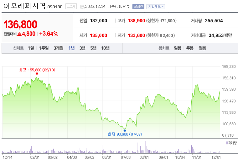
Task: Click the 상한가 171,600 text
Action: click(161, 21)
